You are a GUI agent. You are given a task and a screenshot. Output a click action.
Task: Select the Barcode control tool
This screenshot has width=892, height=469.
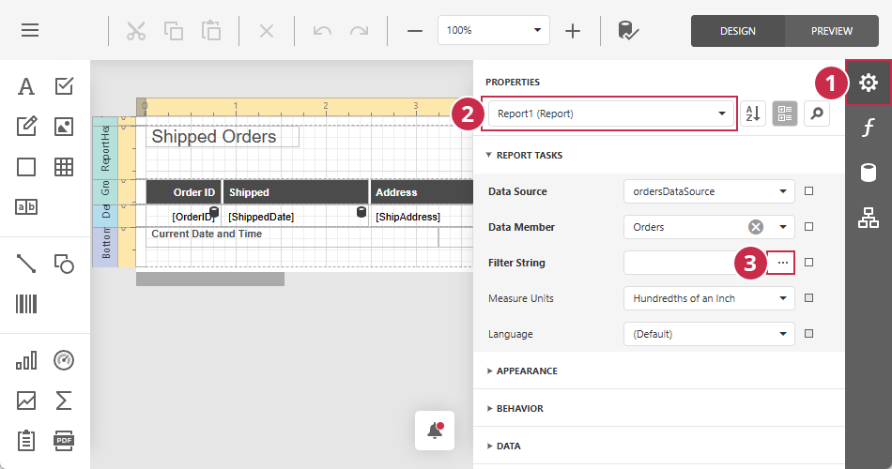[26, 304]
